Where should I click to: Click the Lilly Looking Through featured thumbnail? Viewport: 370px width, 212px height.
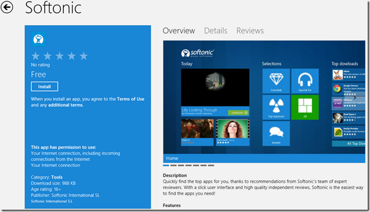tap(215, 88)
